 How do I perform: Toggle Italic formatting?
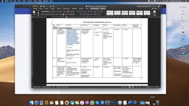pos(45,14)
